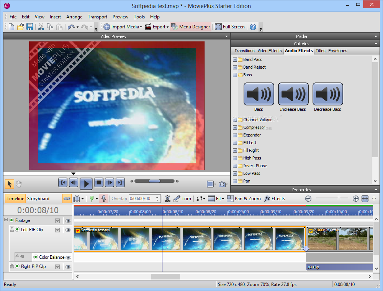The image size is (383, 291).
Task: Click the preview shuttle speed slider
Action: click(154, 181)
